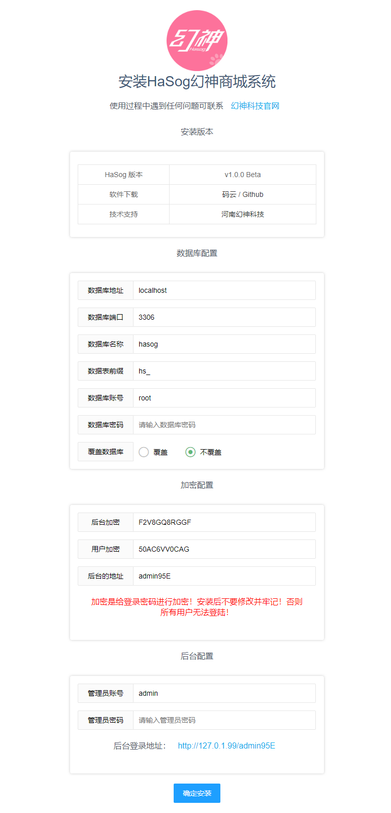This screenshot has height=813, width=391.
Task: Click the v1.0.0 Beta version cell
Action: pos(243,175)
